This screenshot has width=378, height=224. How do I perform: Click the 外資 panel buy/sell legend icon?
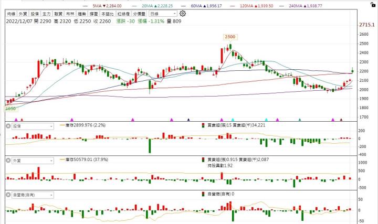[x=203, y=159]
